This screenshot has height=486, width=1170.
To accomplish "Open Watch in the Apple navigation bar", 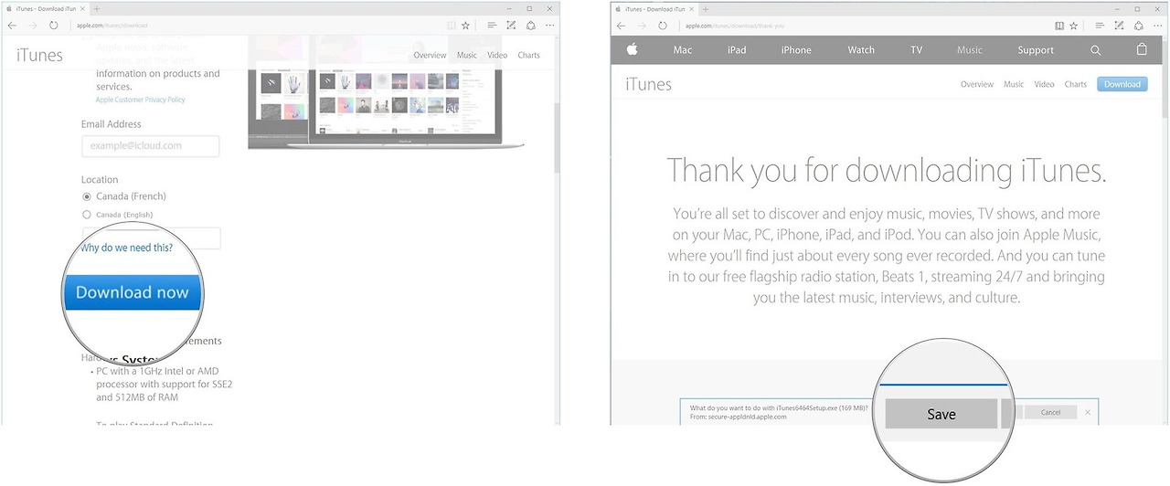I will (861, 50).
